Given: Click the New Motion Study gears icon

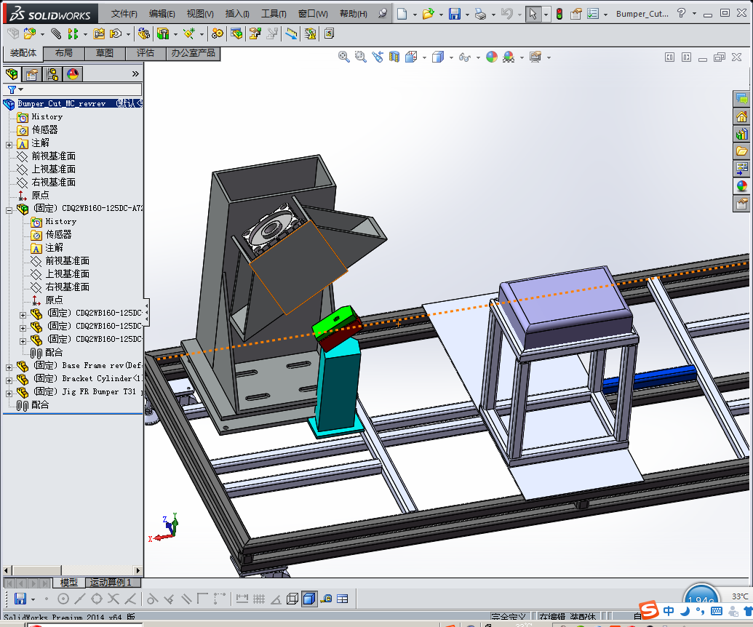Looking at the screenshot, I should (218, 33).
